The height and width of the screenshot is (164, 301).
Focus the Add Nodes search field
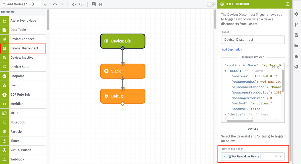click(x=21, y=4)
